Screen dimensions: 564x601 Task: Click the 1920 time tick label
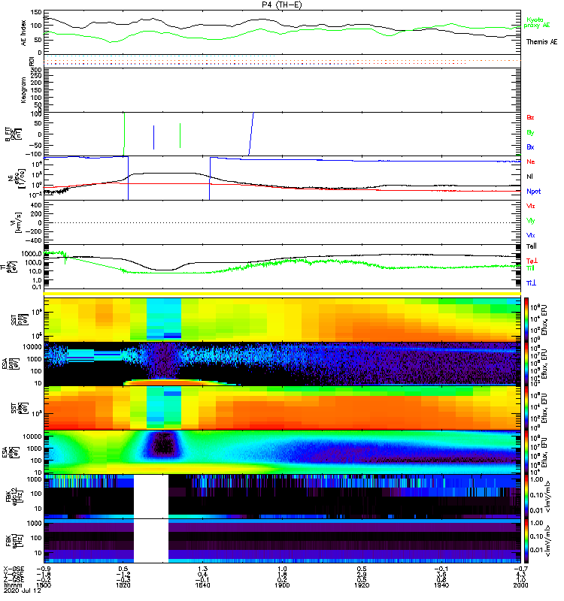(x=362, y=585)
